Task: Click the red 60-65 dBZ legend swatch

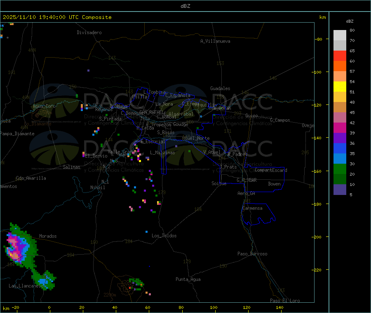Action: [340, 56]
